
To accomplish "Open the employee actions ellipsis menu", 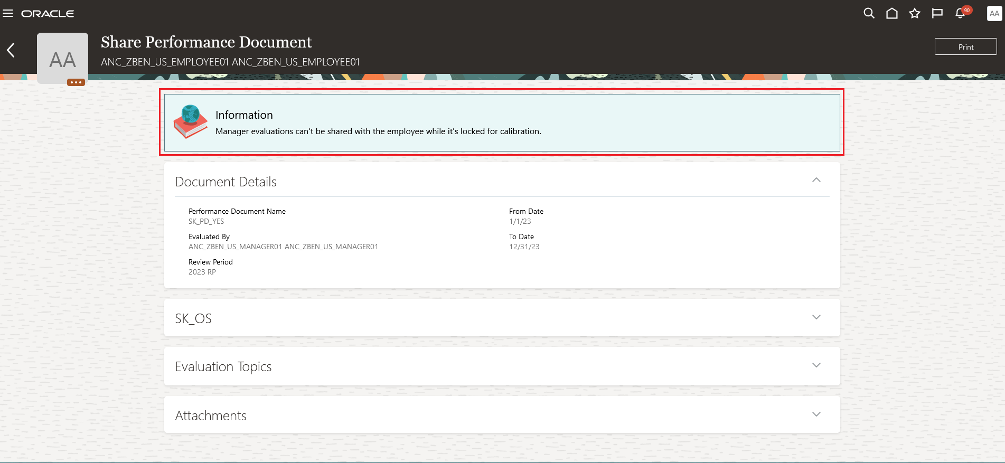I will click(x=76, y=82).
